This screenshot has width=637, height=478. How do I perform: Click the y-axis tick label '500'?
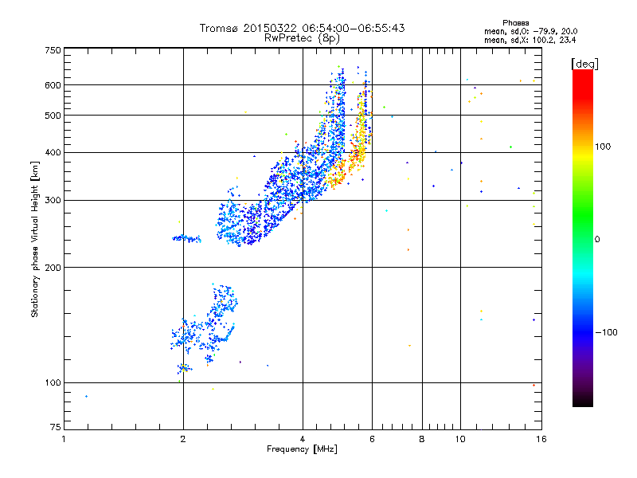(53, 116)
